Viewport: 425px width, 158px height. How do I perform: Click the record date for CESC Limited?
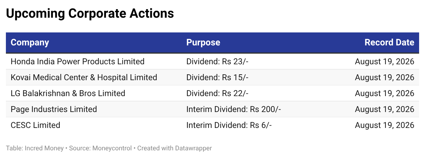tap(384, 125)
